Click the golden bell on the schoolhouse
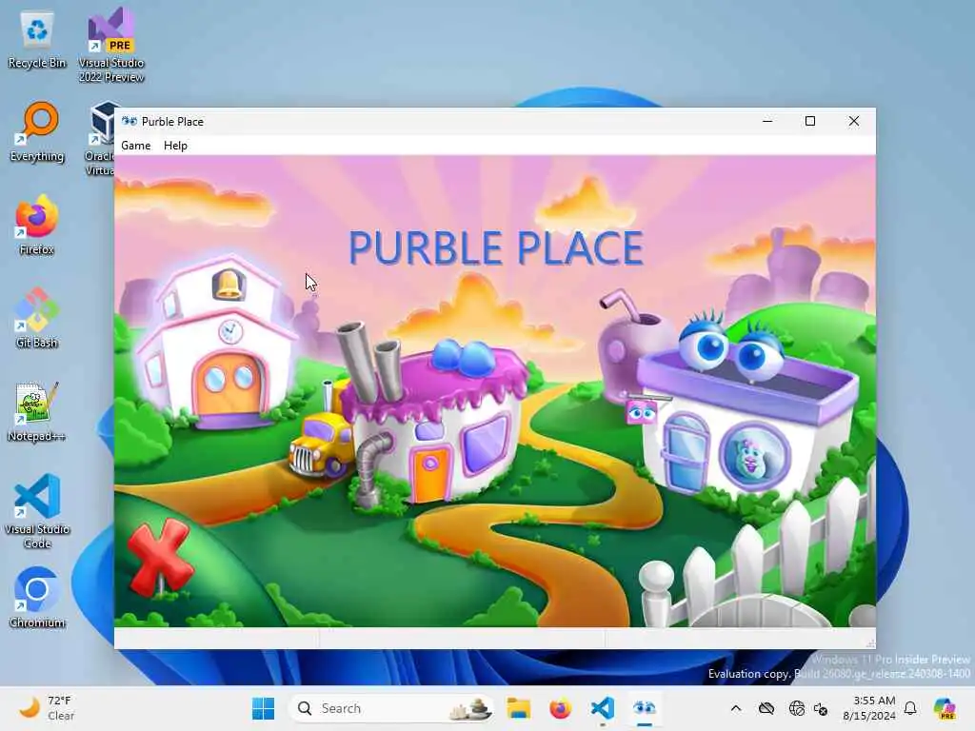The width and height of the screenshot is (975, 731). pos(229,284)
